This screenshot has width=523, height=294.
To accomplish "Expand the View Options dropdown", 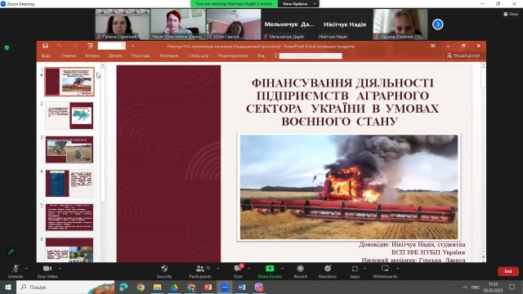I will 298,3.
